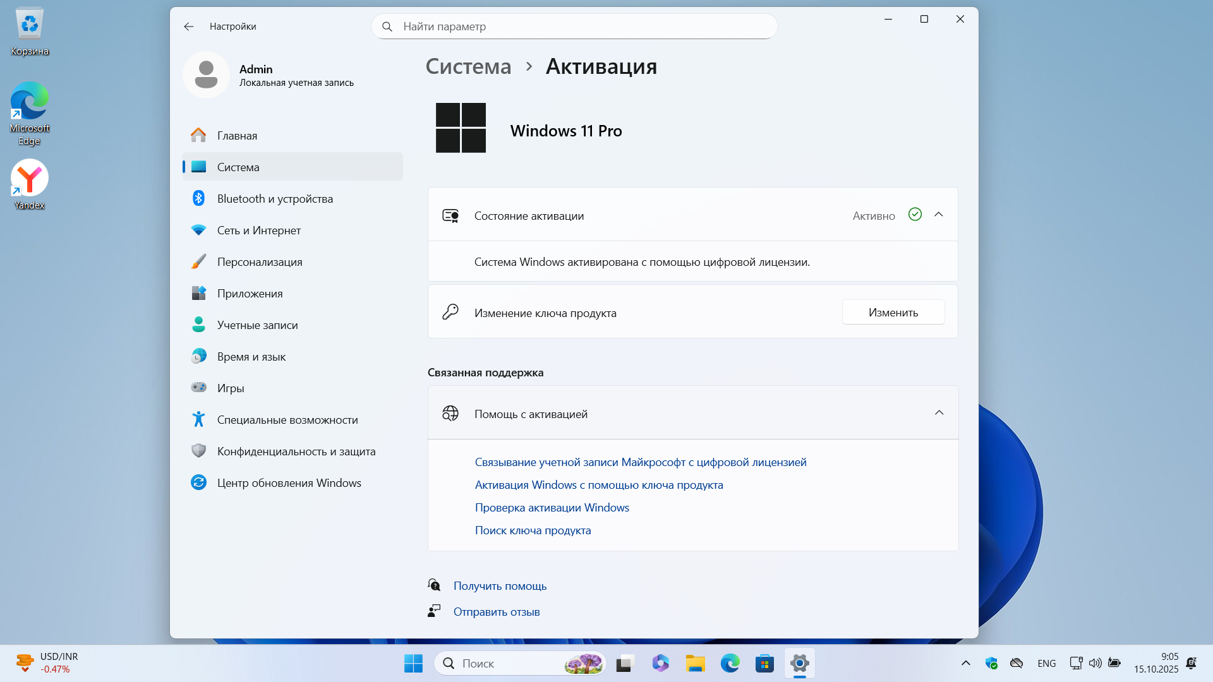The width and height of the screenshot is (1213, 682).
Task: Go to Персонализация settings page
Action: point(259,262)
